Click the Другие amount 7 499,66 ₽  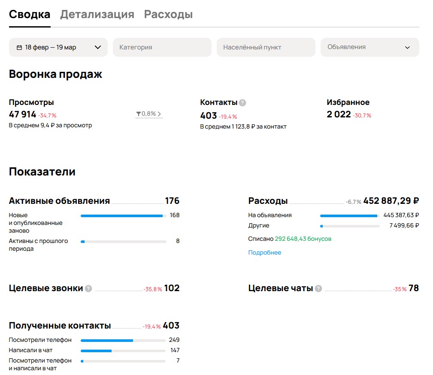click(x=404, y=225)
